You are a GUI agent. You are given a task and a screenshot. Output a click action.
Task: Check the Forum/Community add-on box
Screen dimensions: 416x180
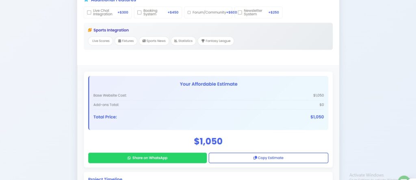189,13
